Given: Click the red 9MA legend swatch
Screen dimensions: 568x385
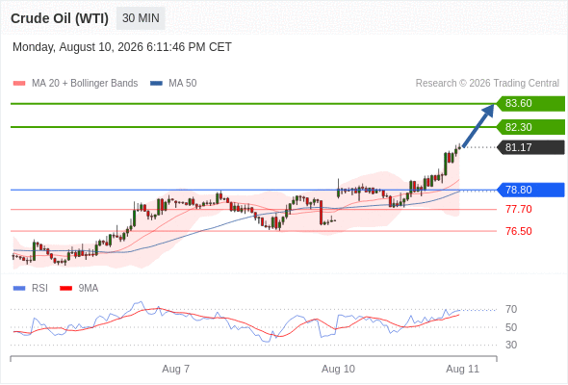Looking at the screenshot, I should coord(65,289).
